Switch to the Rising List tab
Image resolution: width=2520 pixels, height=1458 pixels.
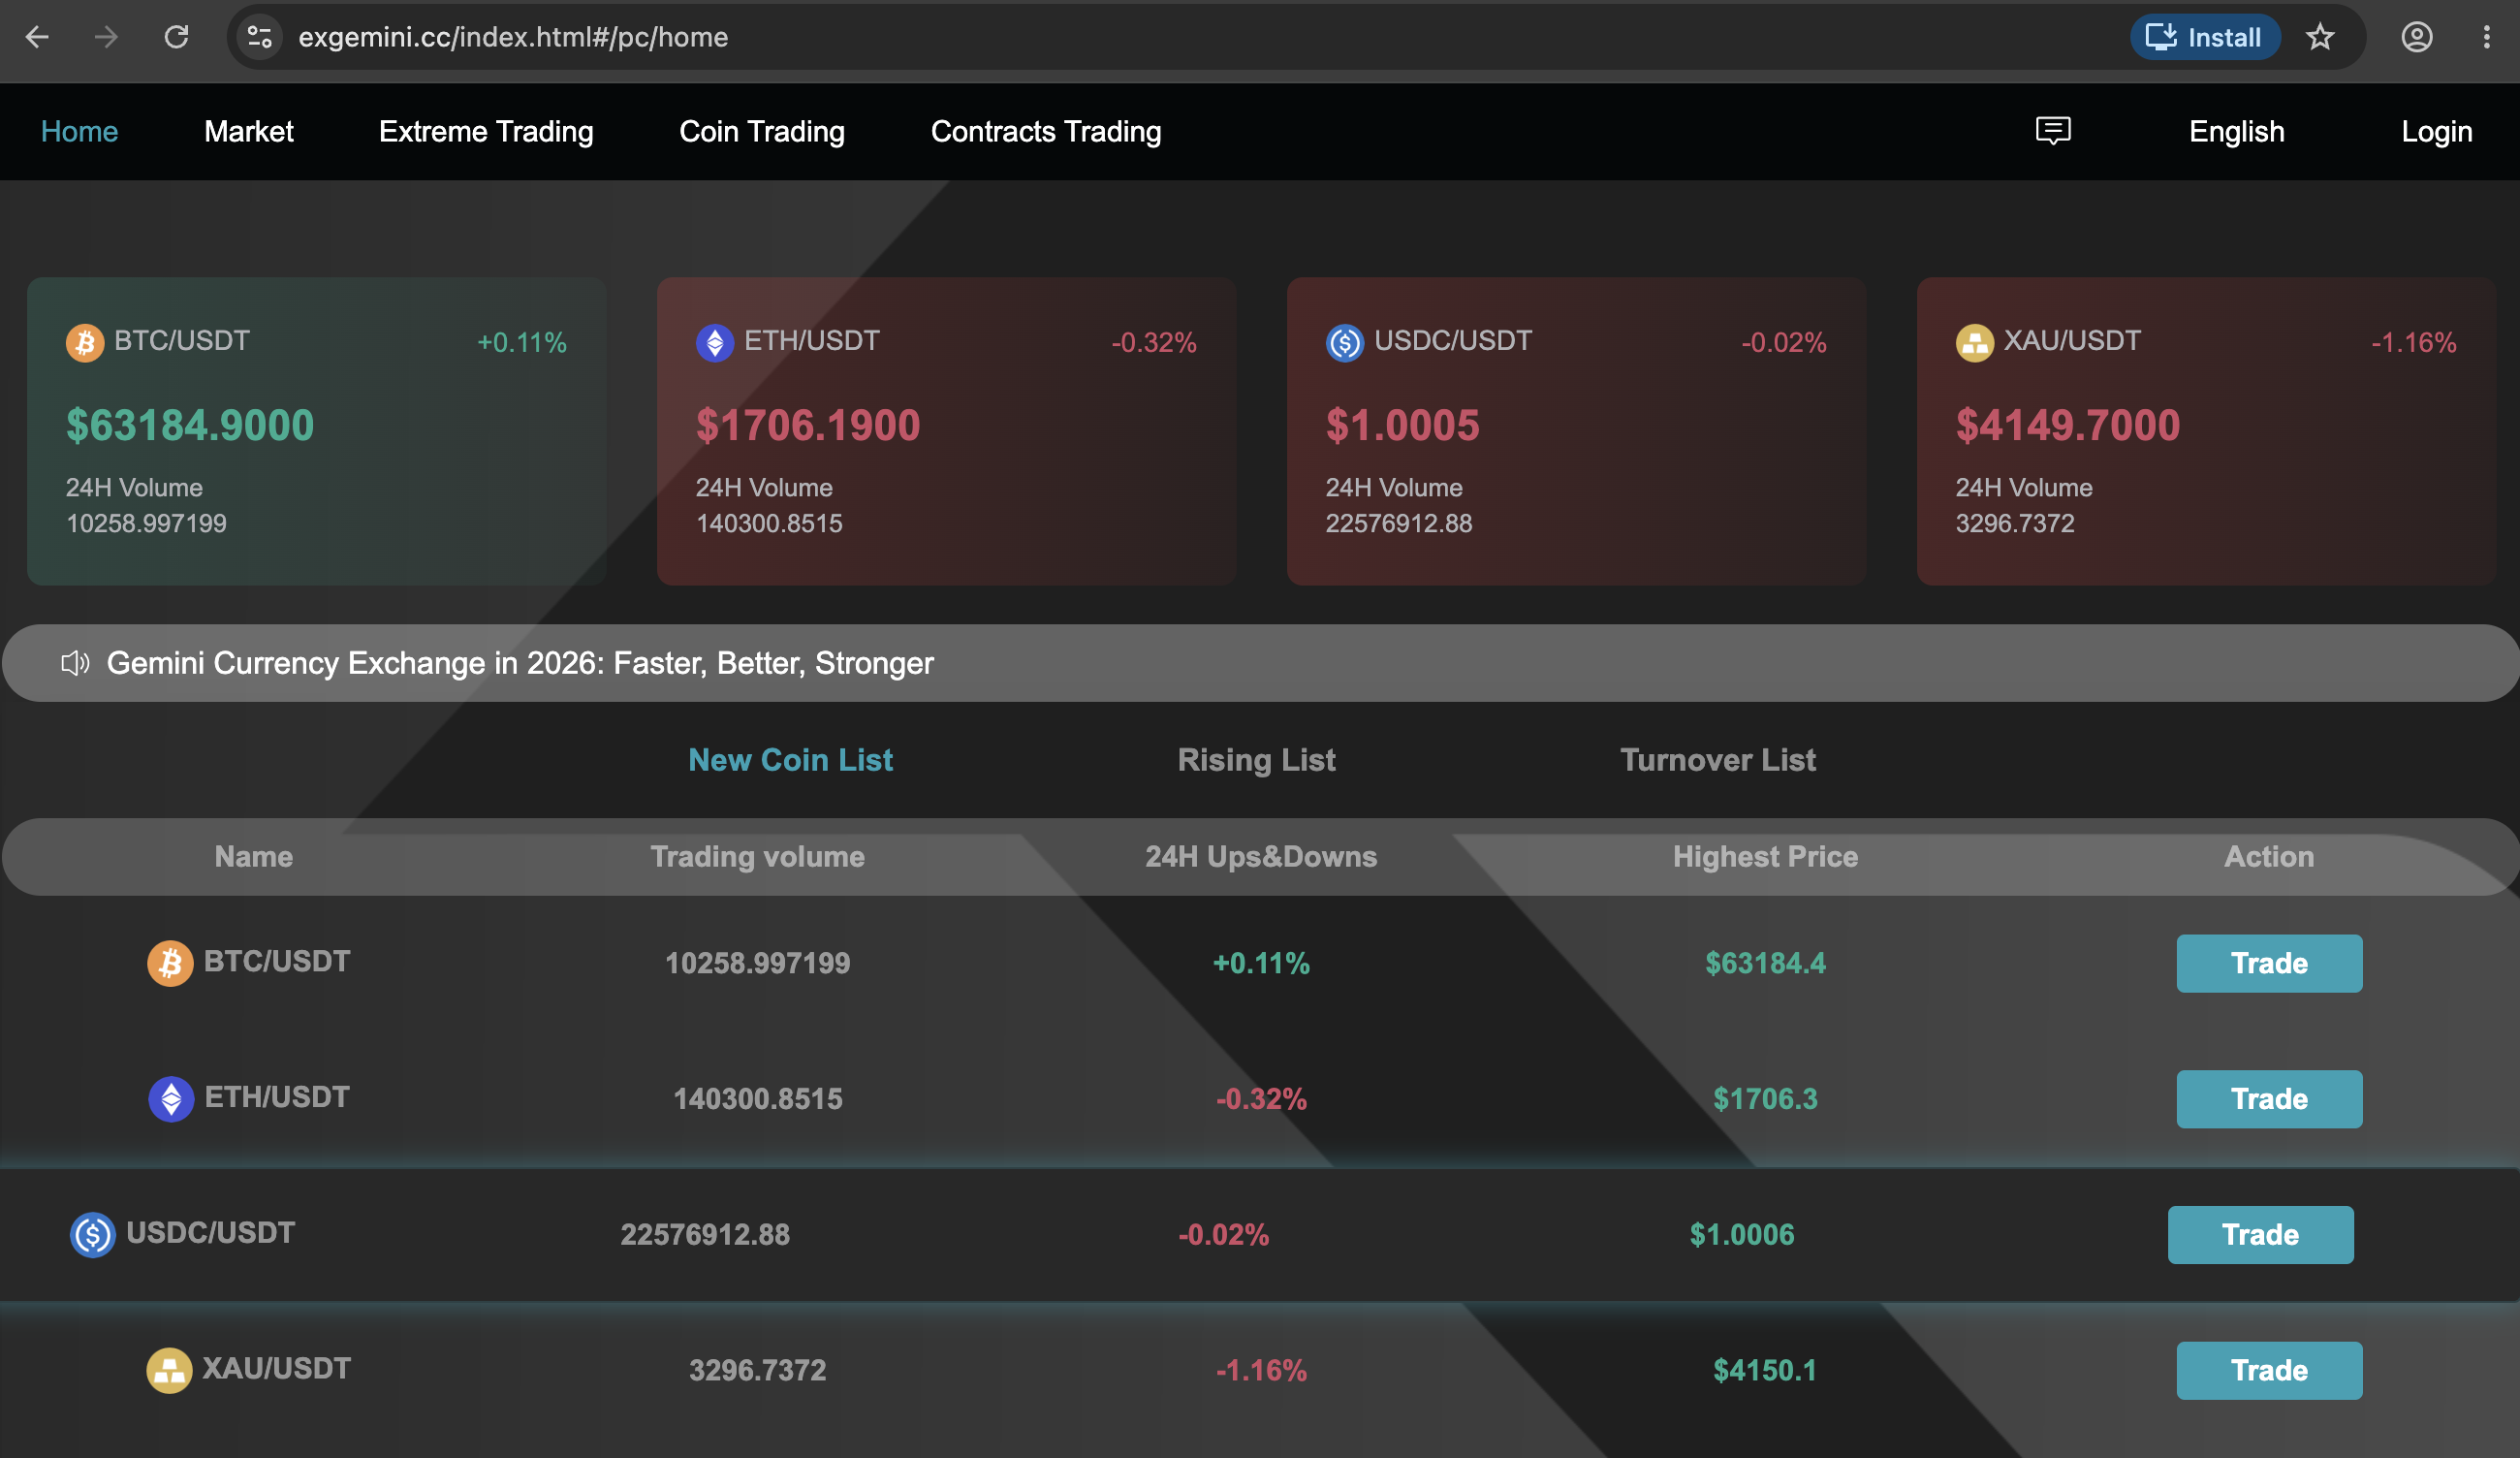click(x=1256, y=760)
